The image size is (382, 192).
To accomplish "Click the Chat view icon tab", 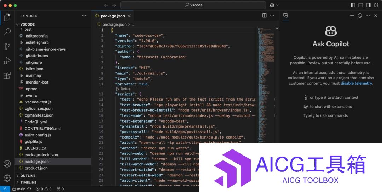I will coord(285,16).
